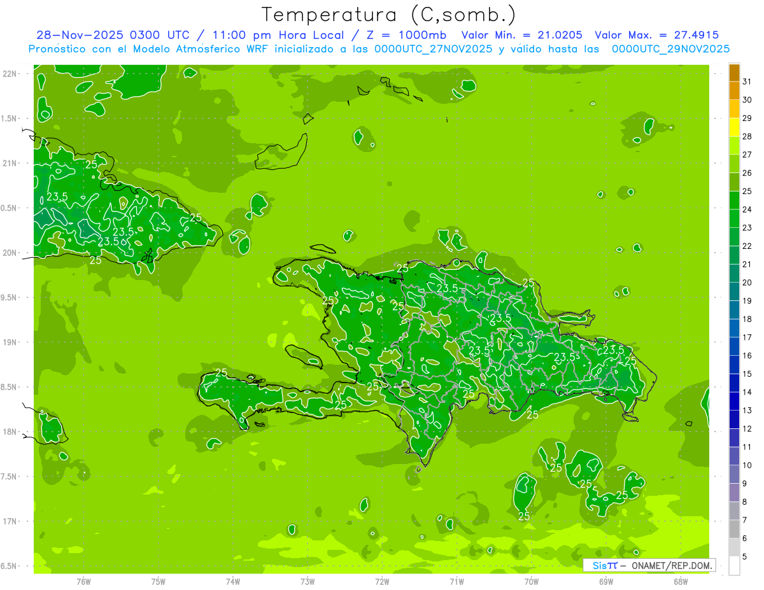
Task: Click the "69W" longitude axis label
Action: coord(606,581)
